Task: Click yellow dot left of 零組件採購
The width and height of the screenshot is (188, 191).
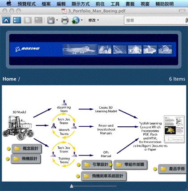Action: pos(110,164)
